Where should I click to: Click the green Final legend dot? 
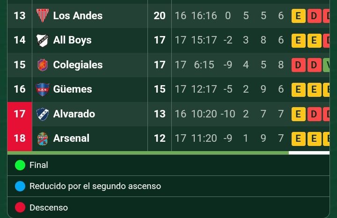point(20,165)
